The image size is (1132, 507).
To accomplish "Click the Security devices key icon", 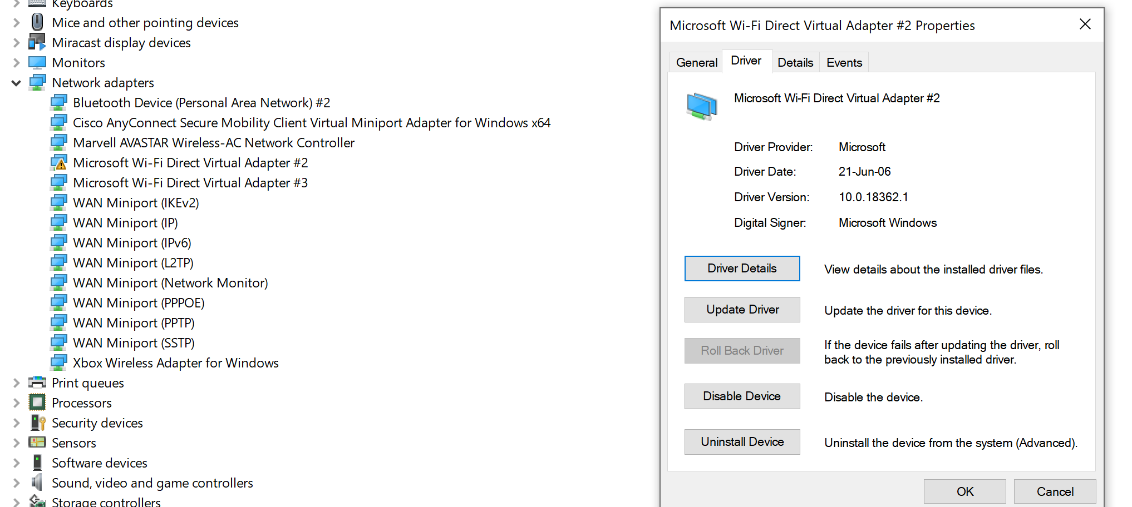I will coord(37,422).
